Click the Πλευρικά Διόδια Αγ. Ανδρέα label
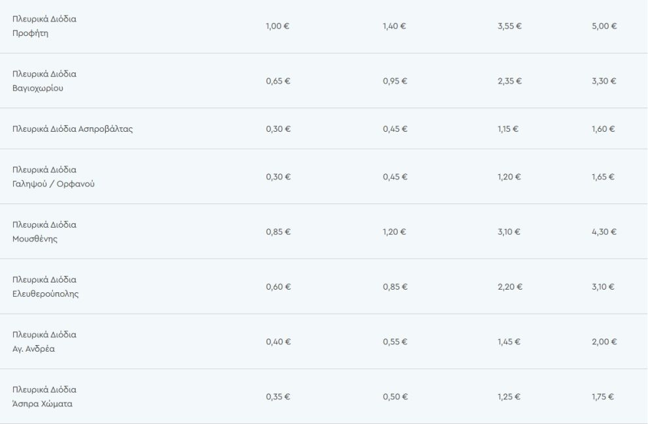648x424 pixels. 44,341
